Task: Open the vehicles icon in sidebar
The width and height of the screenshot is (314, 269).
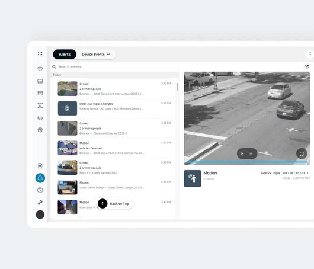Action: tap(40, 117)
